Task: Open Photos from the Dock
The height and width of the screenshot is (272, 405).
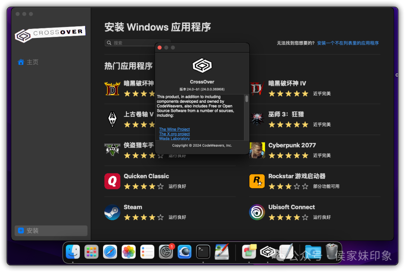Action: click(x=129, y=252)
